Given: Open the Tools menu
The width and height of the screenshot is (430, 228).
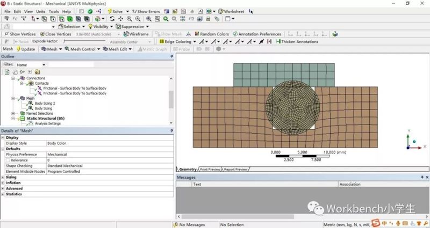Looking at the screenshot, I should coord(54,11).
